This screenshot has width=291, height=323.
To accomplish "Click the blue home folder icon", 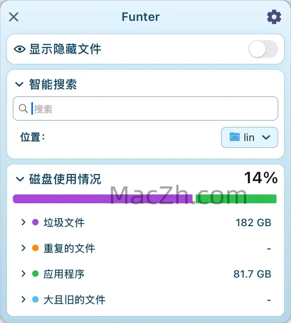I will click(x=234, y=137).
